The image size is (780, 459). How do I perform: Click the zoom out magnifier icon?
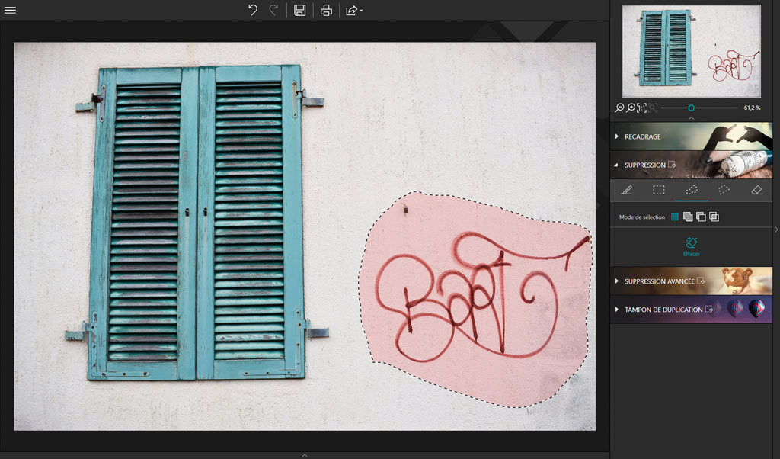click(x=619, y=108)
